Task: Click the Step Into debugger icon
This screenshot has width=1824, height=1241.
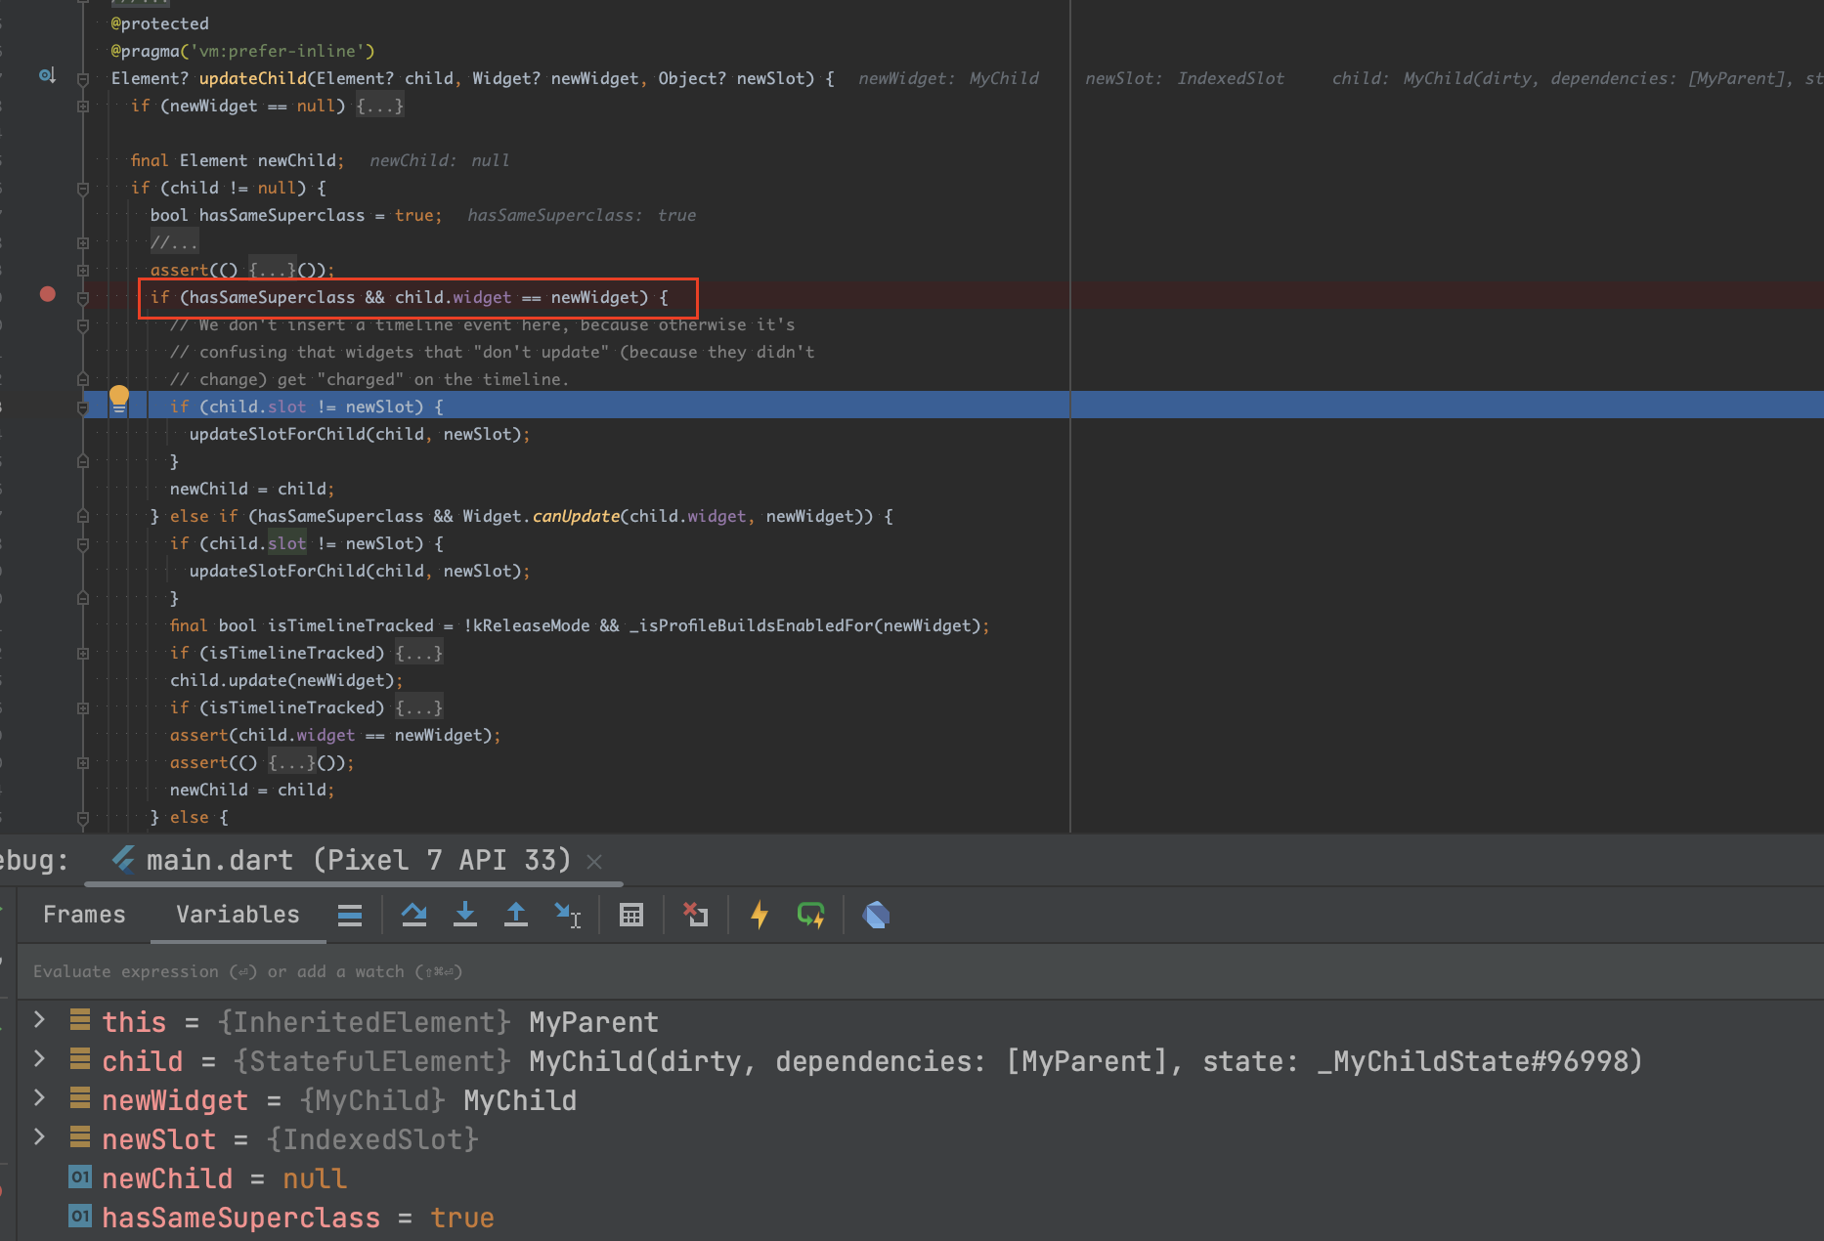Action: pyautogui.click(x=465, y=915)
